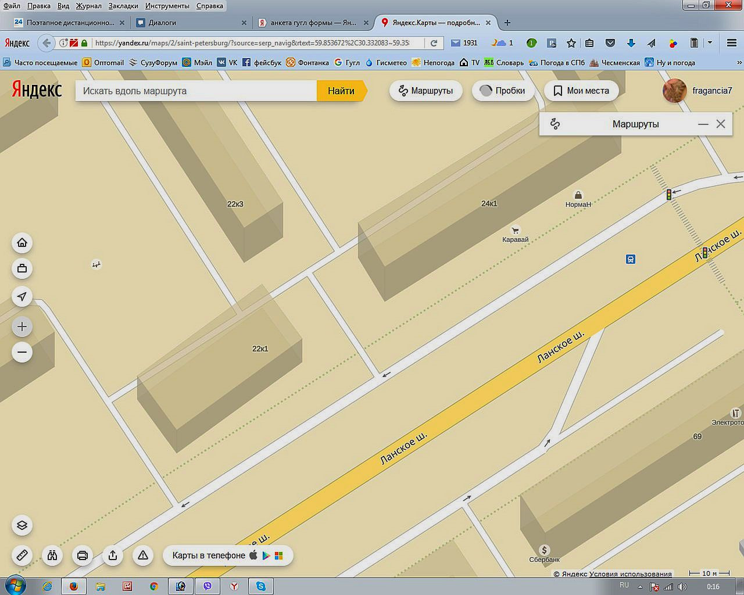Open Windows Start menu
Screen dimensions: 744x595
[x=15, y=586]
